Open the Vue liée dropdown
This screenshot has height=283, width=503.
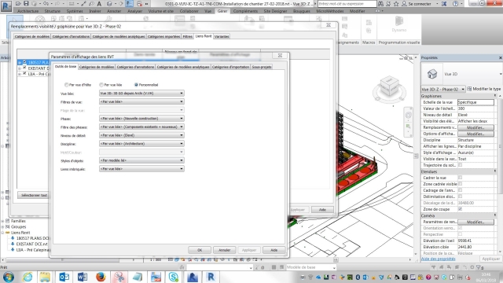point(141,93)
